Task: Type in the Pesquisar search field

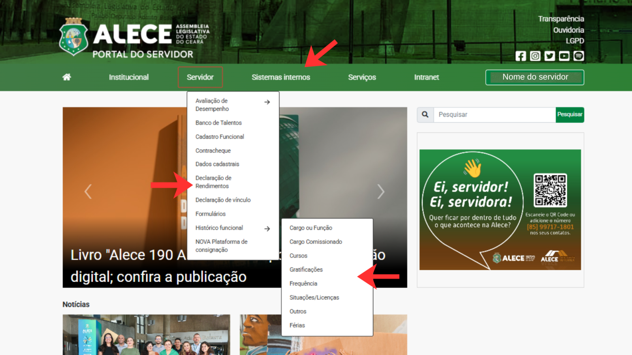Action: point(494,115)
